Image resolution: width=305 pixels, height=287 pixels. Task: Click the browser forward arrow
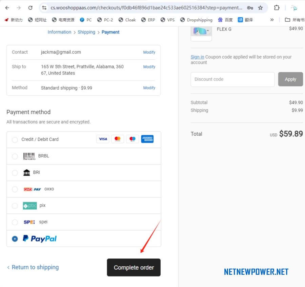point(19,8)
